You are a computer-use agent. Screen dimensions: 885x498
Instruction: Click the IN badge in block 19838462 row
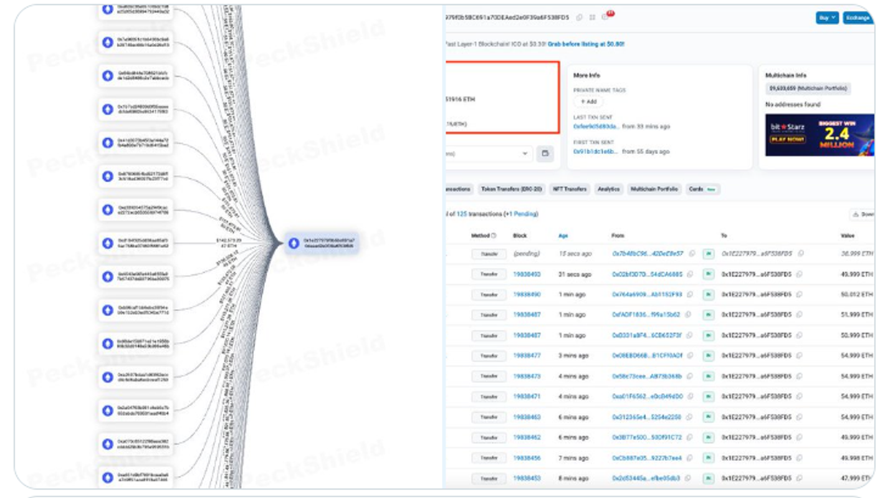[x=708, y=438]
